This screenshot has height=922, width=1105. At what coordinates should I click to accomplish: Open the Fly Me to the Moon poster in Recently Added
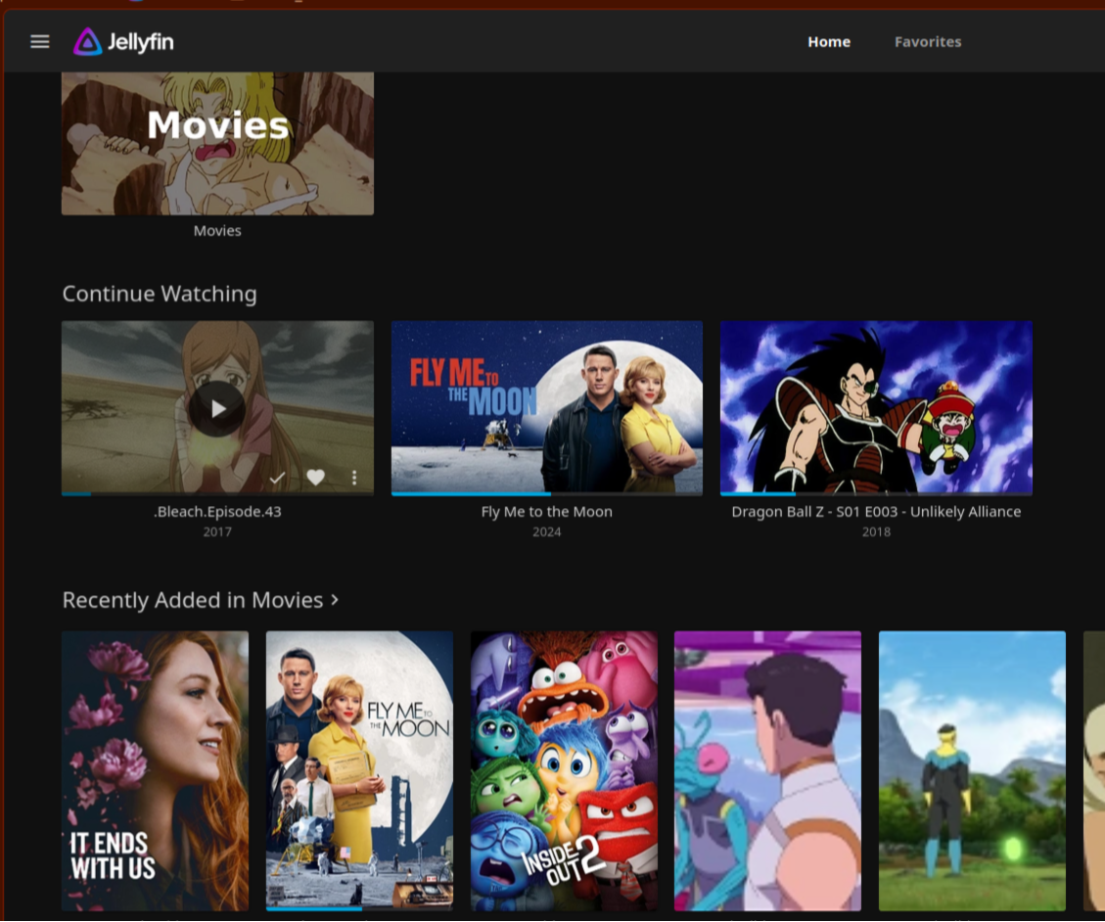point(359,769)
